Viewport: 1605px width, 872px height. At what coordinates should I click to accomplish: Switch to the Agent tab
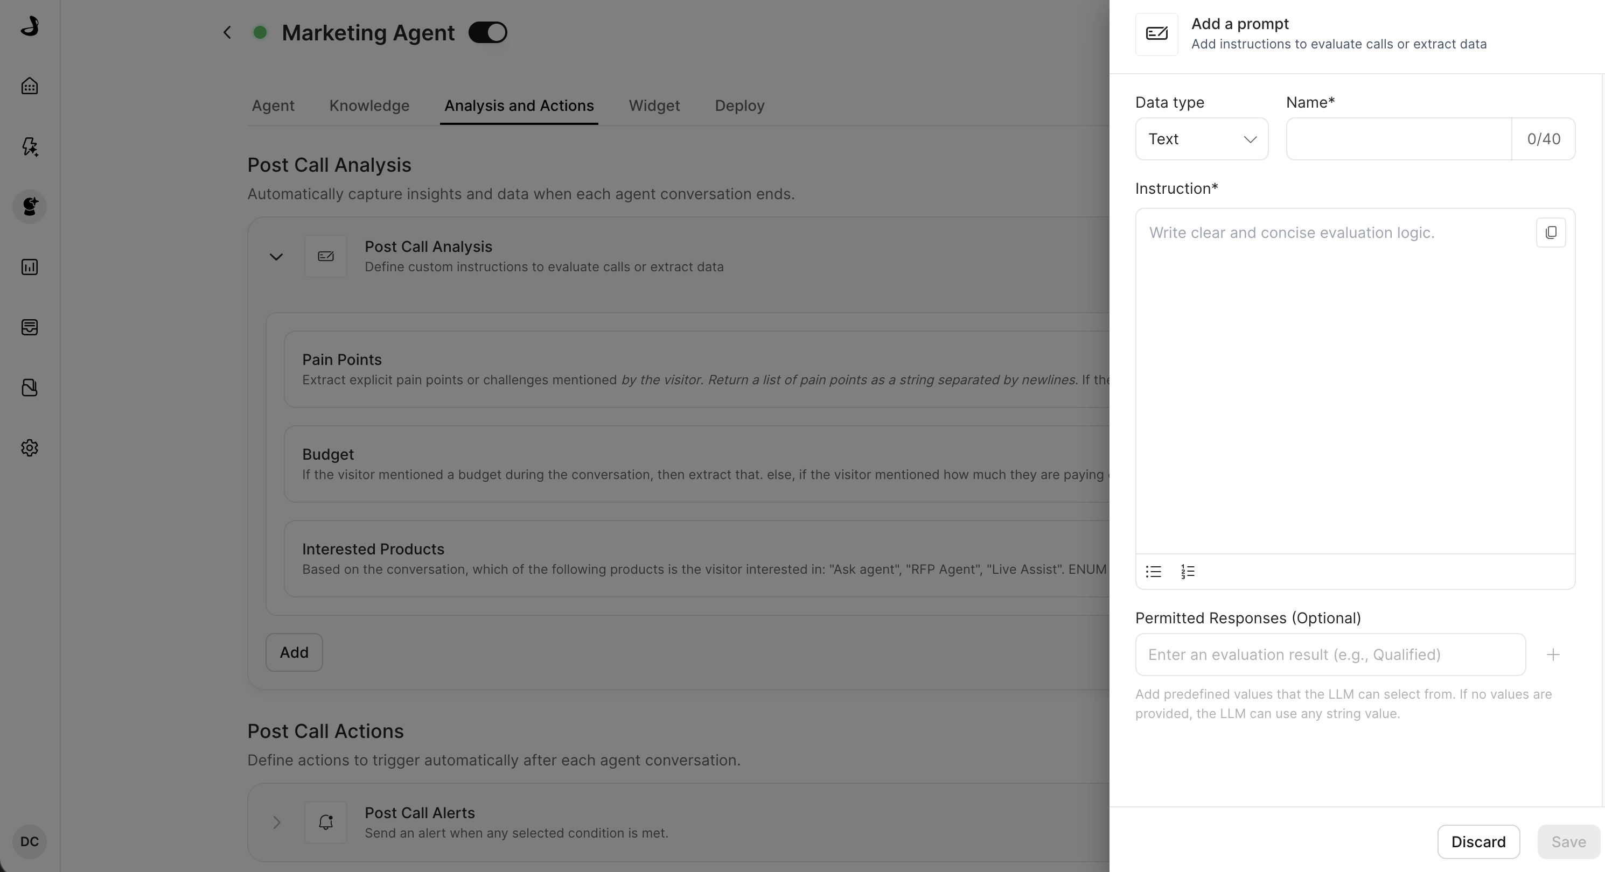[273, 106]
